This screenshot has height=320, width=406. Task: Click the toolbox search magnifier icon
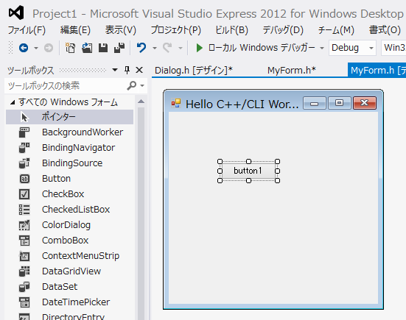[132, 85]
